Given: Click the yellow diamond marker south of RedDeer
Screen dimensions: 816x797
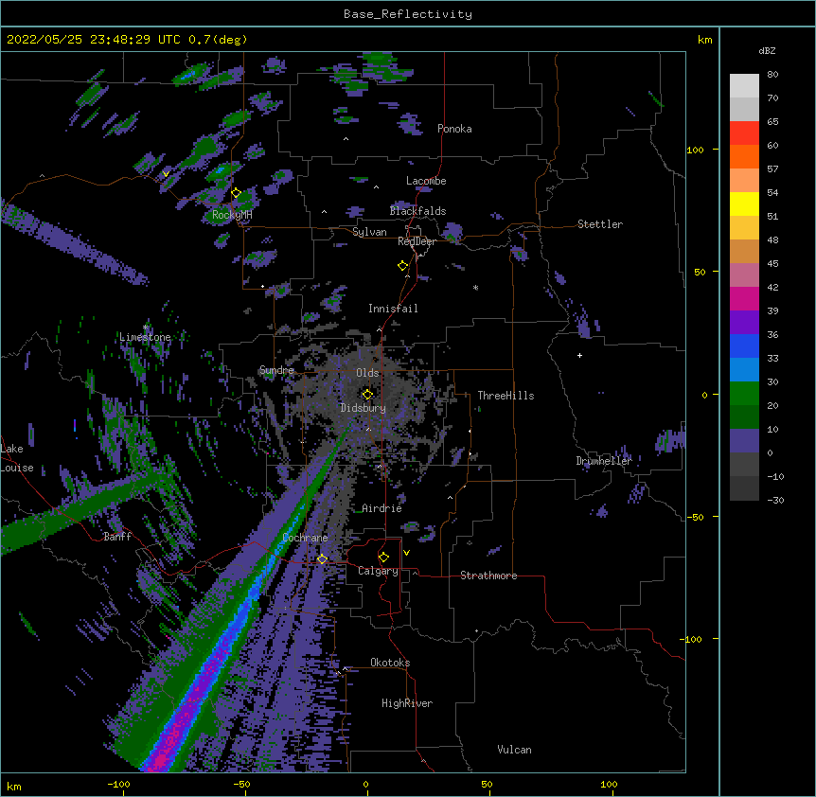Looking at the screenshot, I should coord(402,266).
